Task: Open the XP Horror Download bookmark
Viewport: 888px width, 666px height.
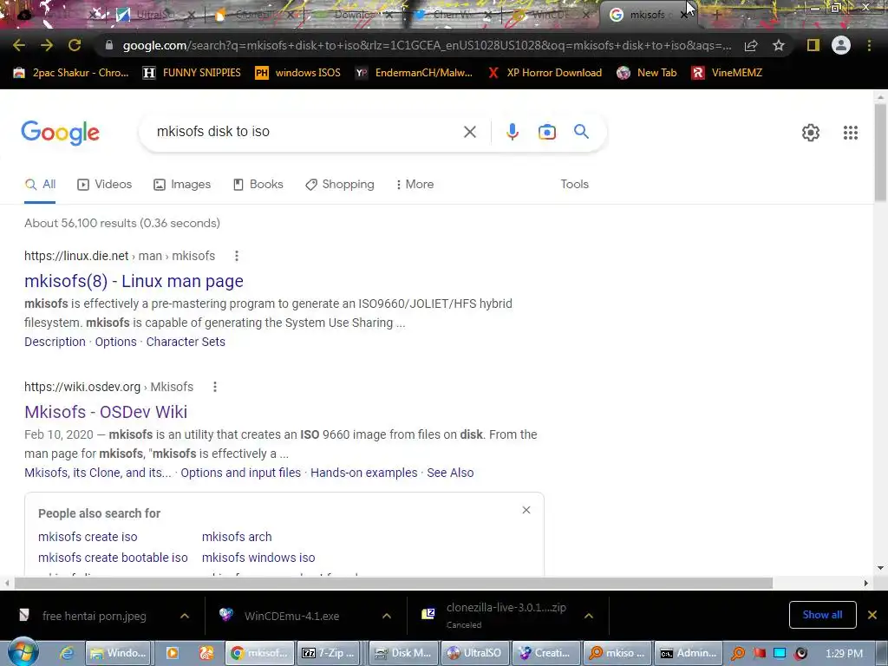Action: tap(544, 73)
